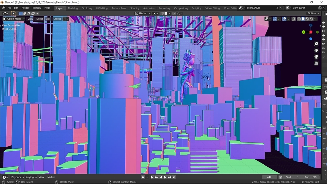Screen dimensions: 327x184
Task: Click the green Y axis gizmo ball
Action: [303, 32]
